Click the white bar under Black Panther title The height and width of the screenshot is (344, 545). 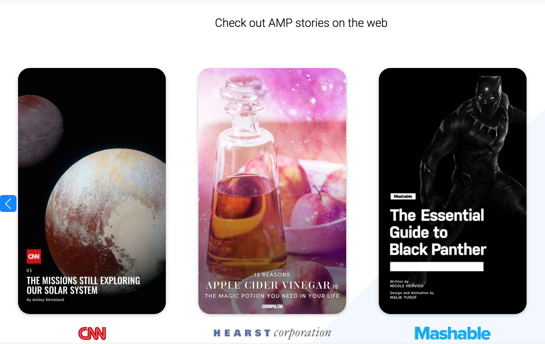[x=437, y=266]
